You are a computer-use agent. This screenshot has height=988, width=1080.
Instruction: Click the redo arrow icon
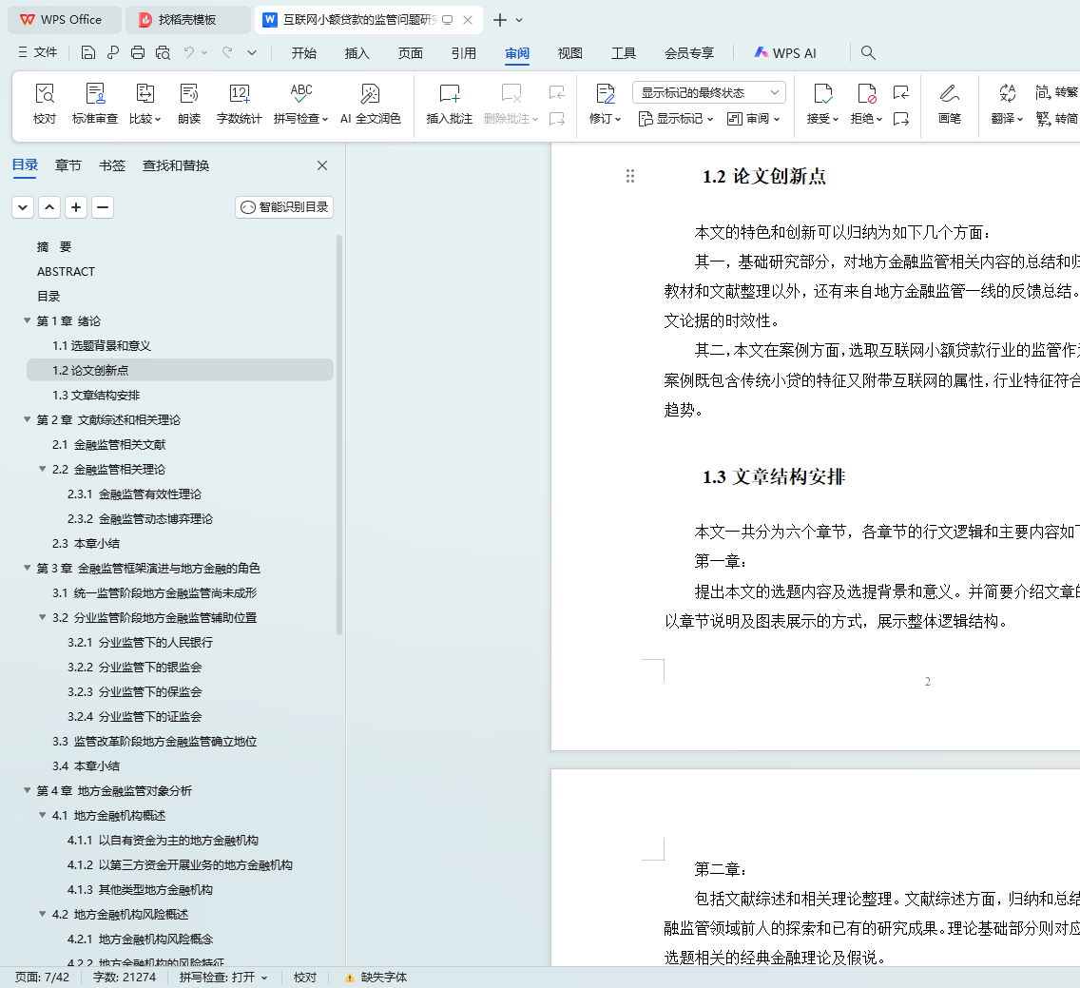[227, 52]
